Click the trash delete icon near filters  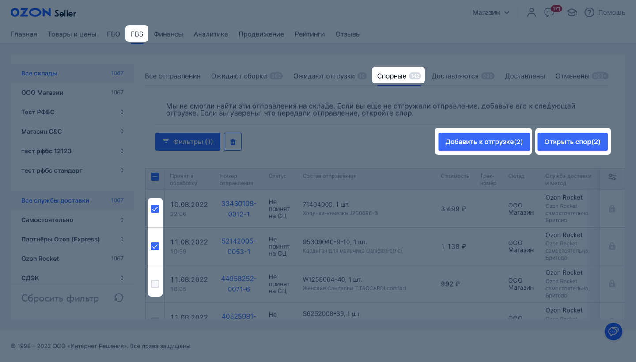click(x=233, y=142)
